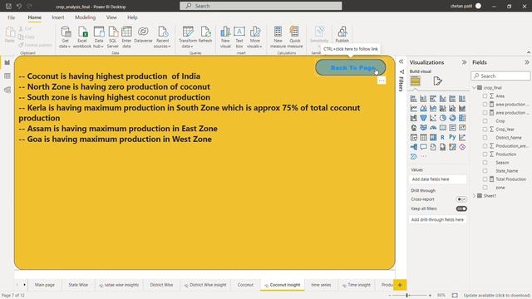Save the report with the save icon
The height and width of the screenshot is (299, 532).
pos(9,6)
